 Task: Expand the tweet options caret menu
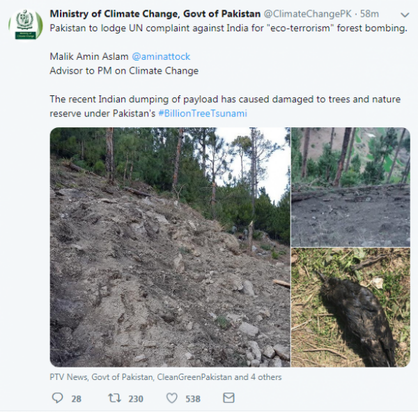coord(405,15)
